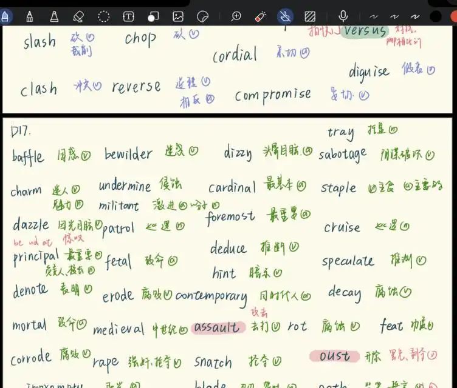Select the diagonal-striped tape tool
The height and width of the screenshot is (388, 457).
[310, 16]
